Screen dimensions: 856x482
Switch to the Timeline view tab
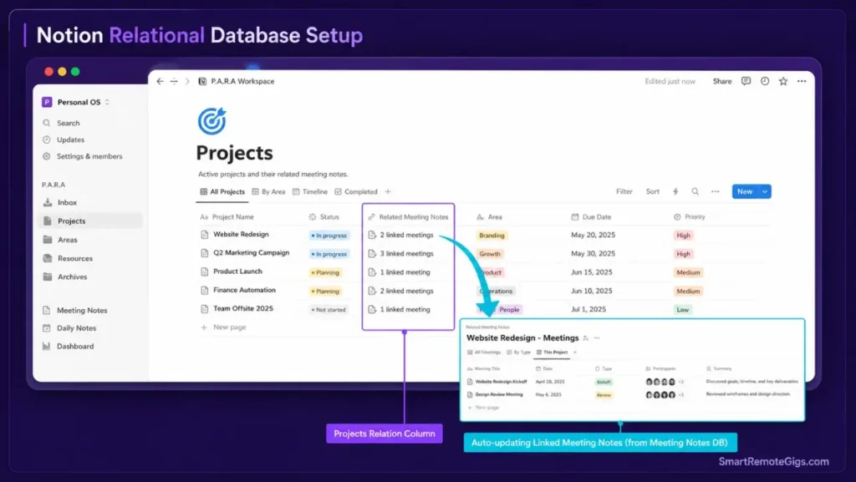tap(310, 191)
